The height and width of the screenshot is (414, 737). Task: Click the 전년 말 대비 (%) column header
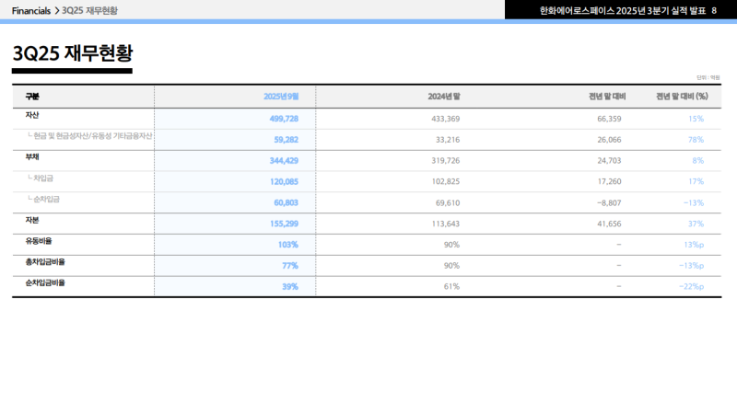[681, 96]
